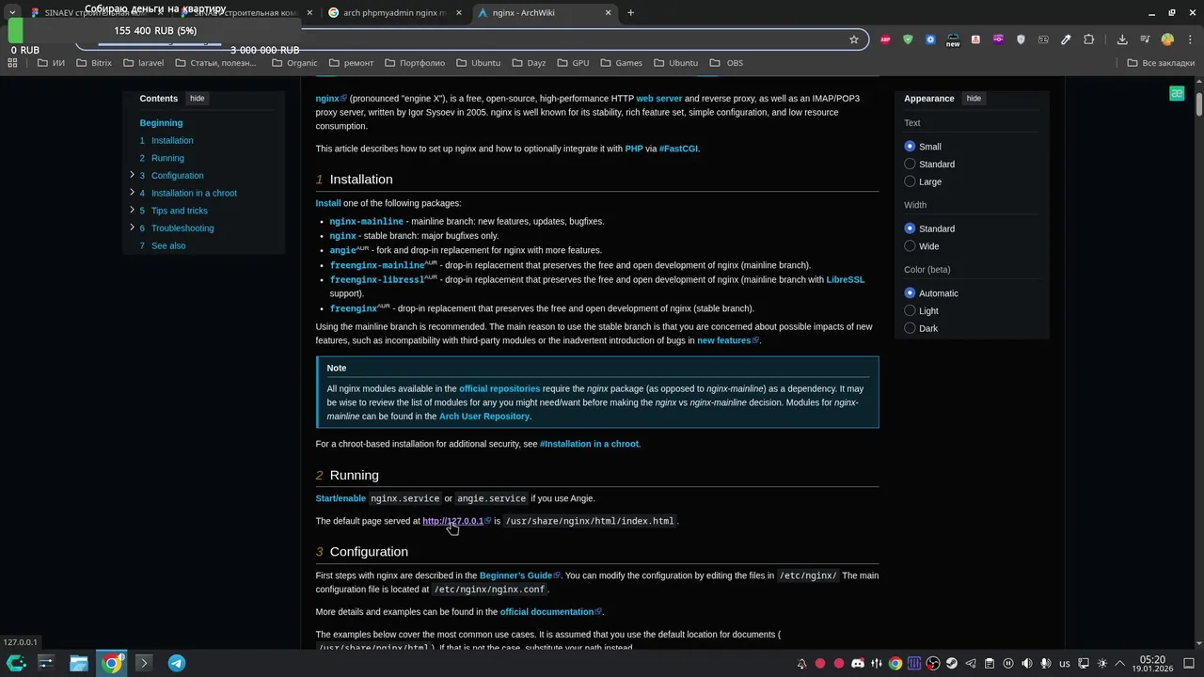Switch to the nginx - ArchWiki tab
This screenshot has height=677, width=1204.
545,13
